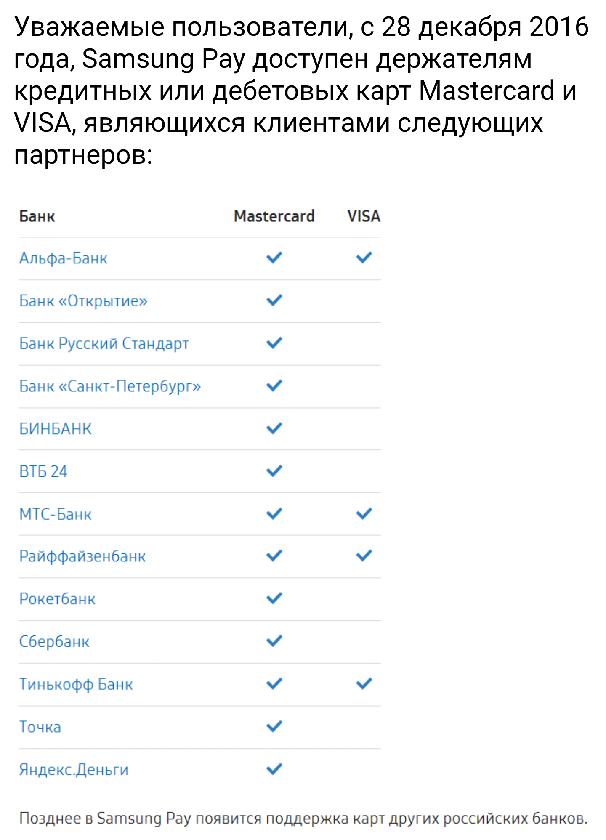Open the Банк «Санкт-Петербург» link

[x=110, y=386]
